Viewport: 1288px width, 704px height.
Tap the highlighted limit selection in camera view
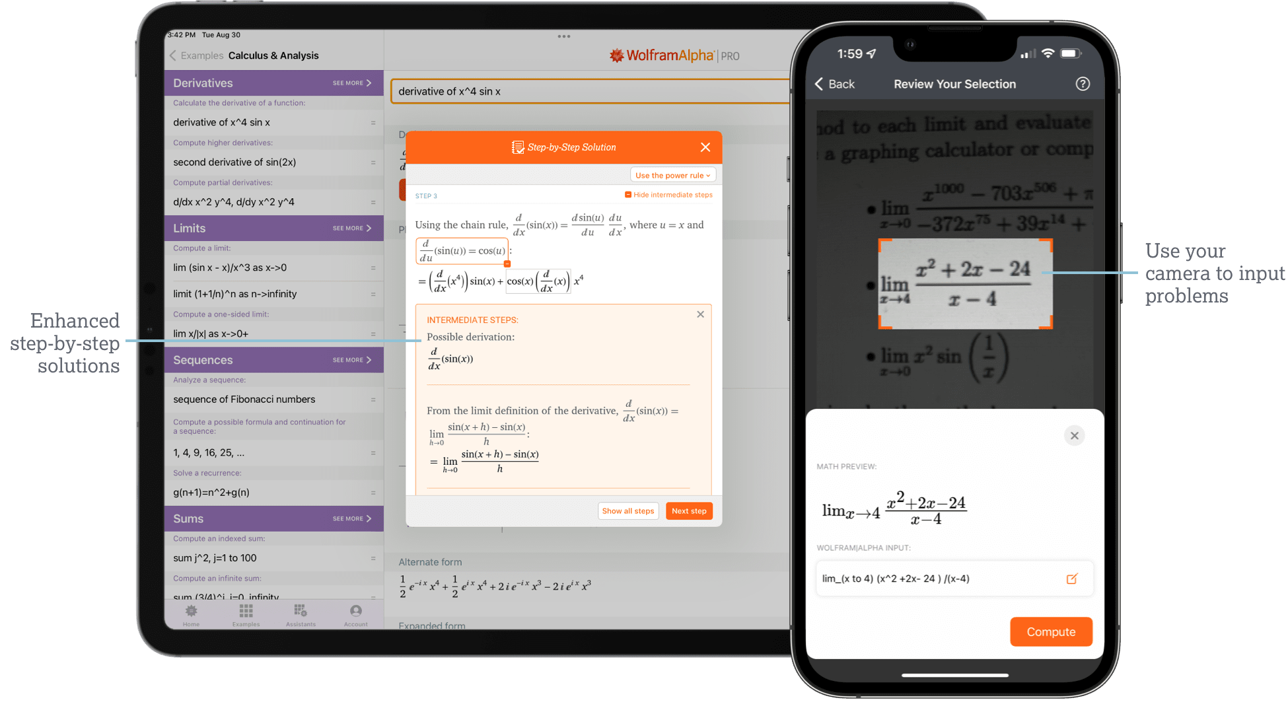pyautogui.click(x=965, y=284)
